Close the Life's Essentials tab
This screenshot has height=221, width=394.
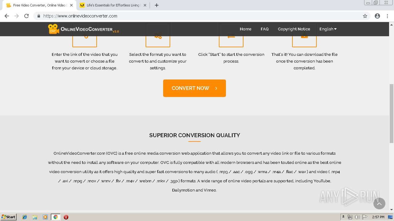145,5
